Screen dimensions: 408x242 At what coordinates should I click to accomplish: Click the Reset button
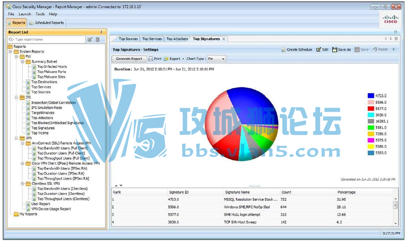pyautogui.click(x=380, y=49)
